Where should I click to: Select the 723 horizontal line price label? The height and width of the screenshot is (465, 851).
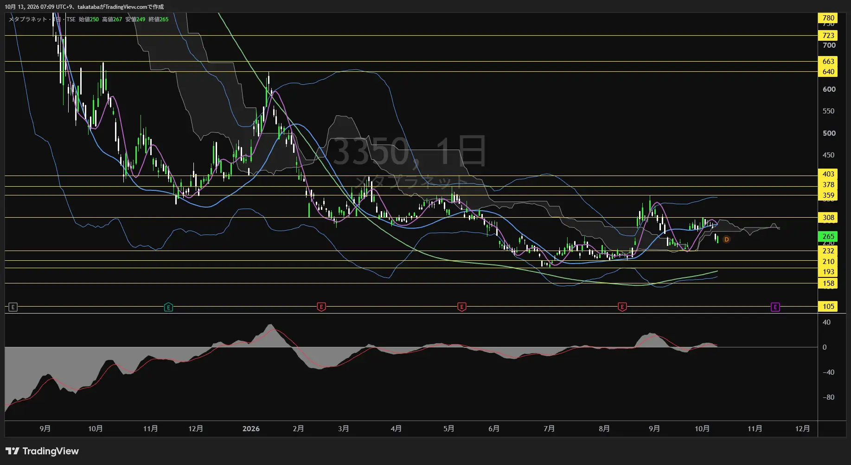click(x=828, y=36)
